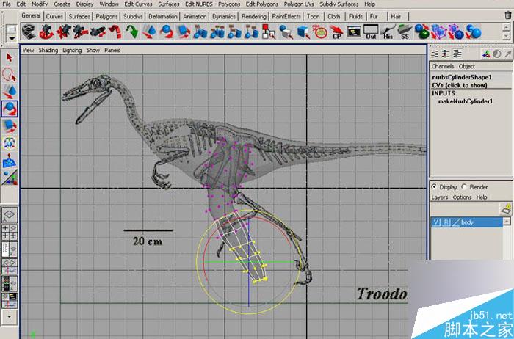The width and height of the screenshot is (514, 339).
Task: Click shelf scroll down arrow
Action: pyautogui.click(x=507, y=36)
